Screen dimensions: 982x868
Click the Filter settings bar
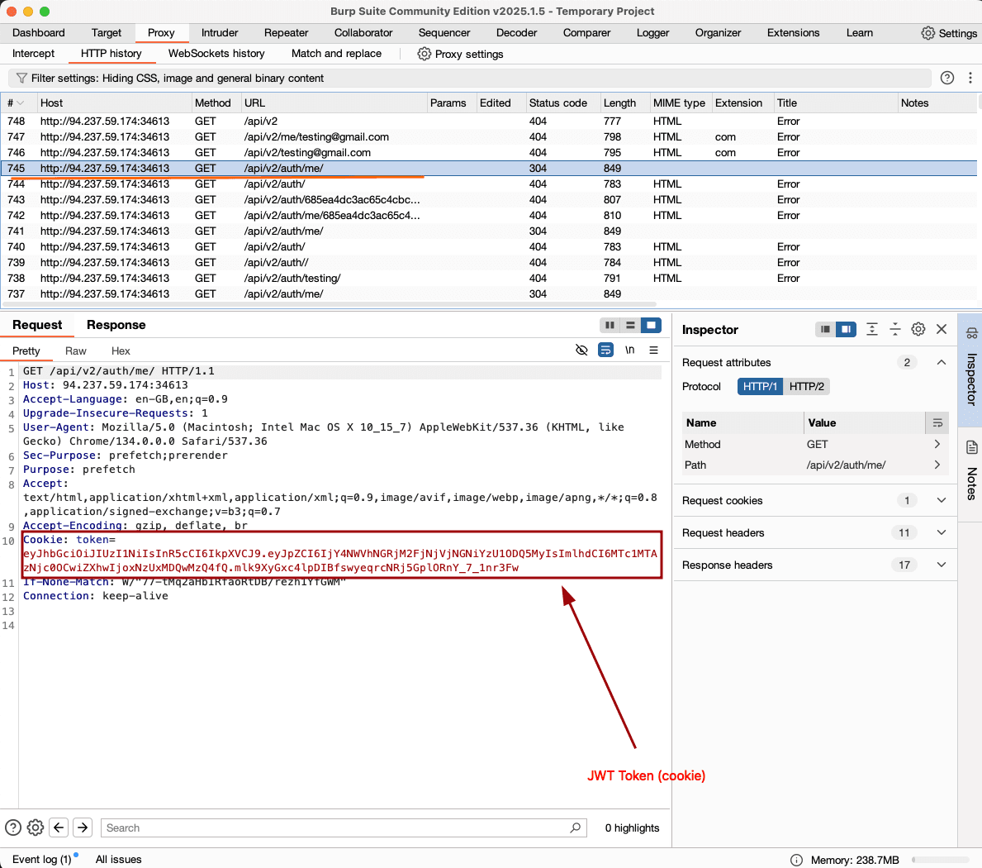pyautogui.click(x=470, y=79)
